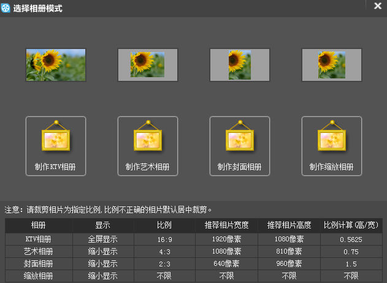Click the 显示 column header
Viewport: 387px width, 283px height.
coord(103,225)
